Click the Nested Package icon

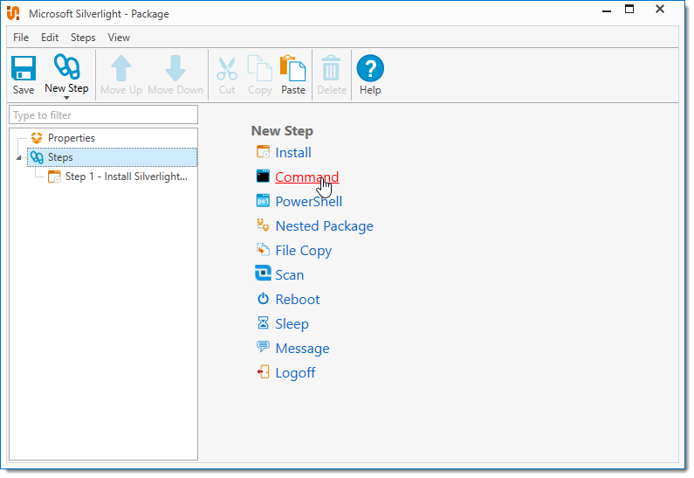263,225
